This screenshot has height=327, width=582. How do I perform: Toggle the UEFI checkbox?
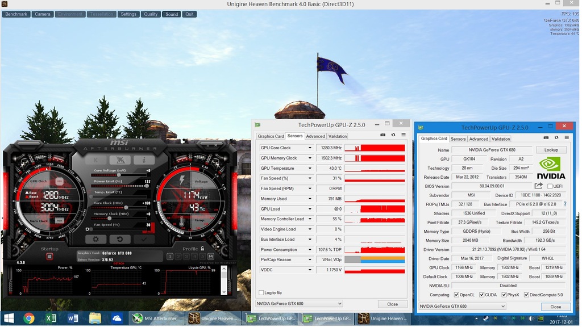pos(550,186)
